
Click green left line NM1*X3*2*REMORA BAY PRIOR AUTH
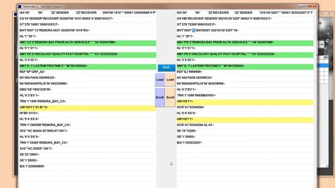click(x=87, y=42)
